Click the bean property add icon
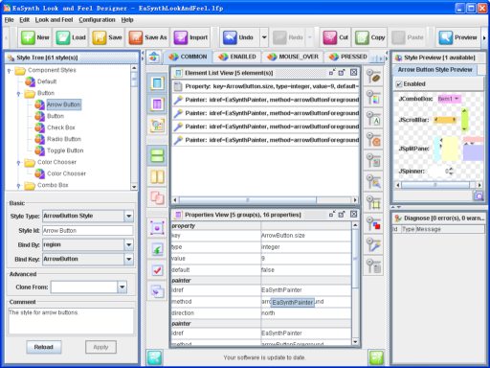The image size is (490, 368). click(373, 77)
